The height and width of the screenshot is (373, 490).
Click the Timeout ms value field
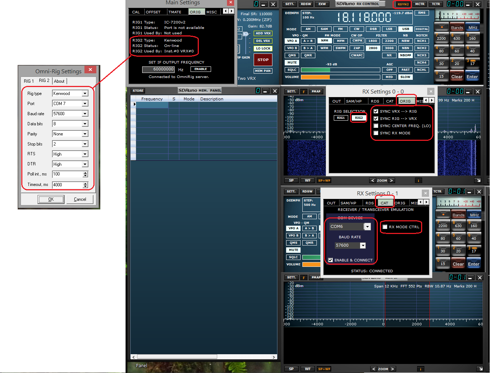pos(67,185)
